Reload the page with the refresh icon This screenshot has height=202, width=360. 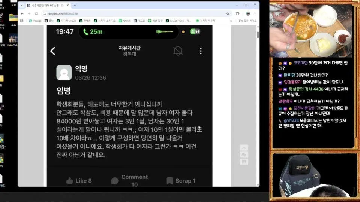click(x=36, y=13)
